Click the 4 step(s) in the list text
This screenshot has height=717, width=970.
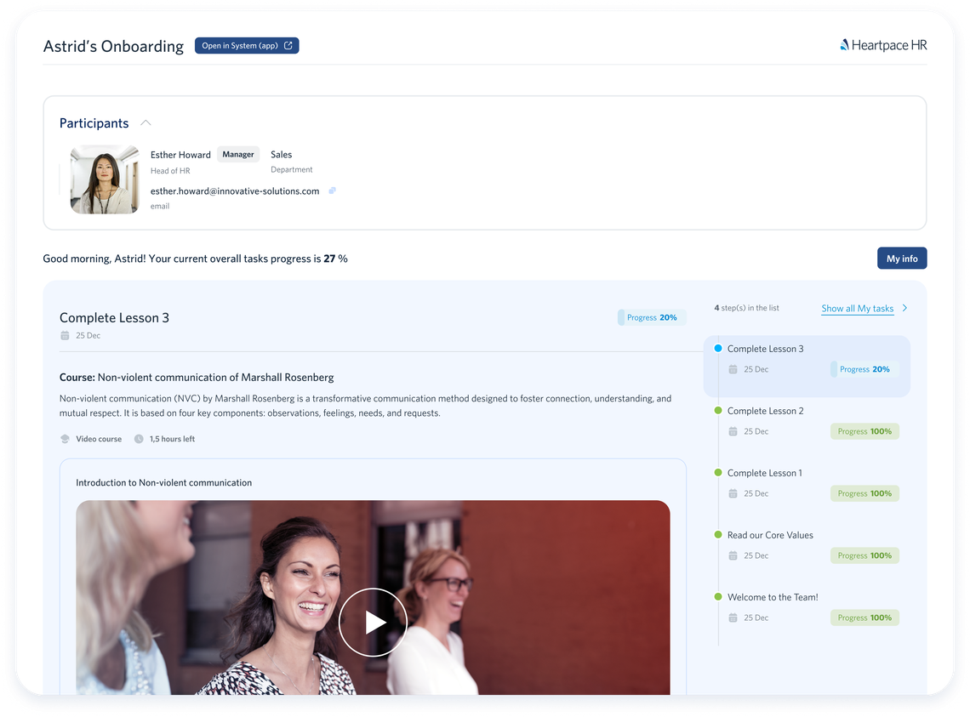coord(747,308)
